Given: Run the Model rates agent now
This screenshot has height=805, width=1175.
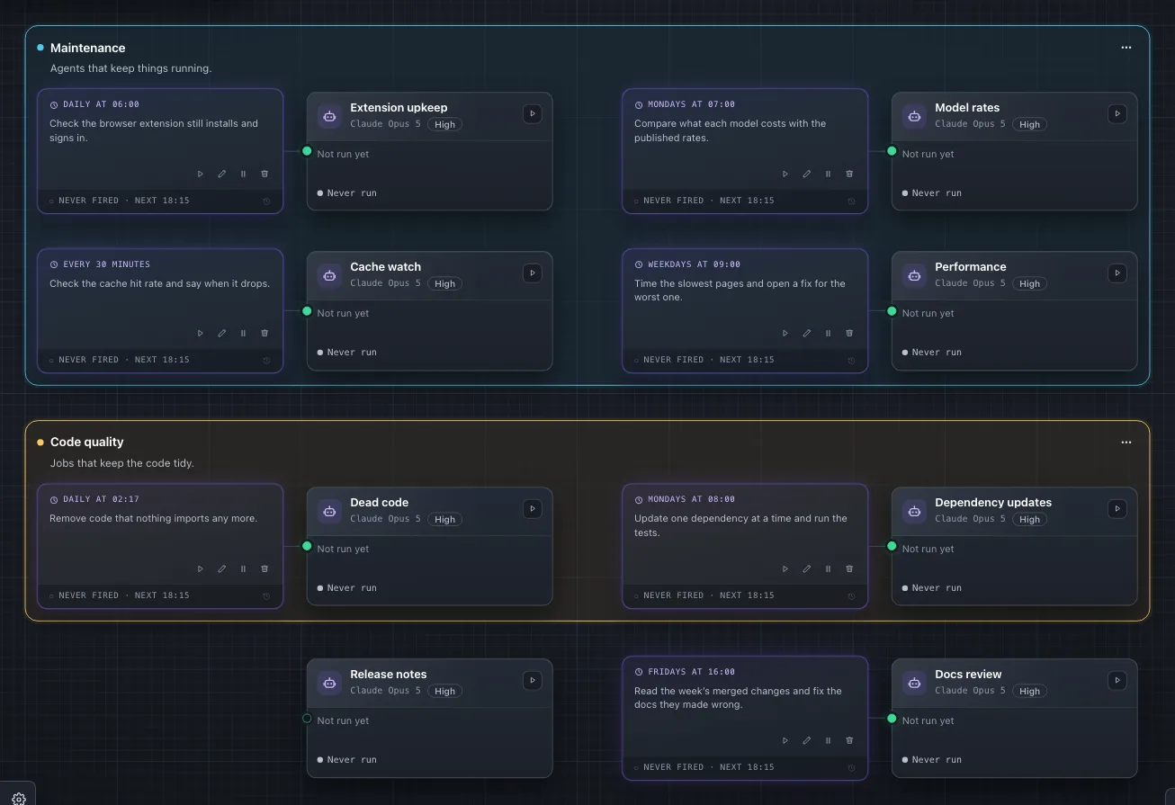Looking at the screenshot, I should coord(1117,113).
